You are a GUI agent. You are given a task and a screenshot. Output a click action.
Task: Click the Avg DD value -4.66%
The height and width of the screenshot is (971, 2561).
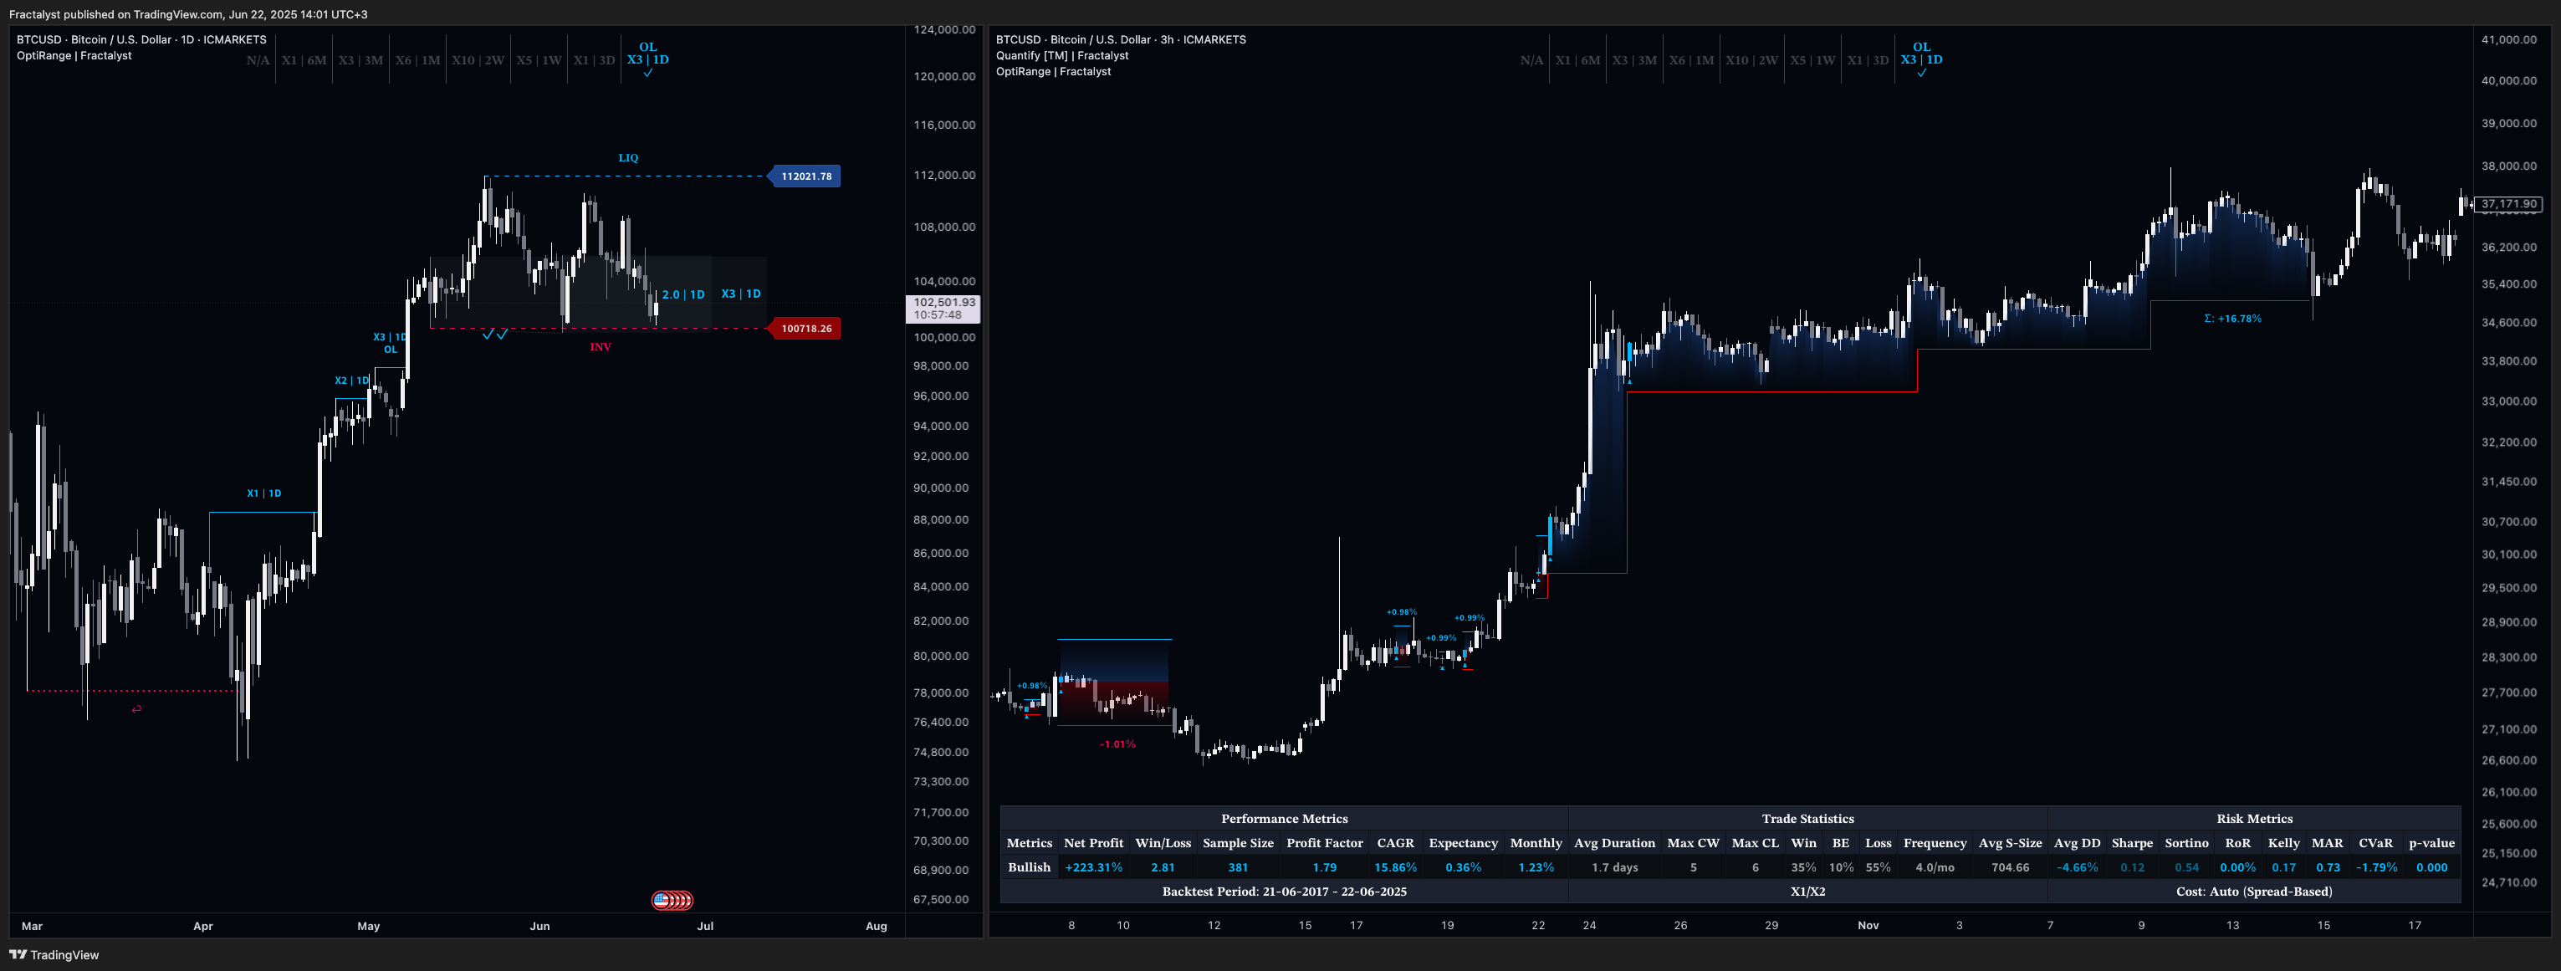point(2077,867)
